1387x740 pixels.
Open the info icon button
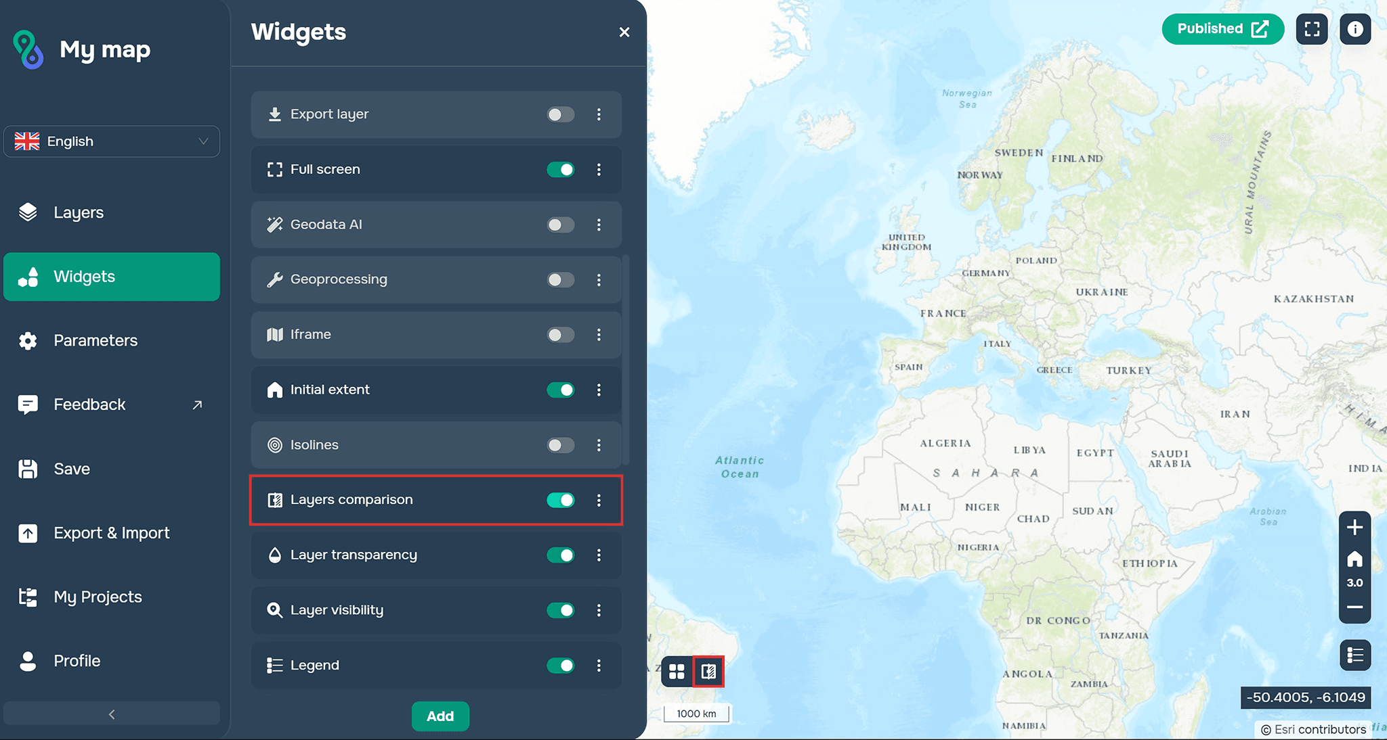coord(1355,29)
